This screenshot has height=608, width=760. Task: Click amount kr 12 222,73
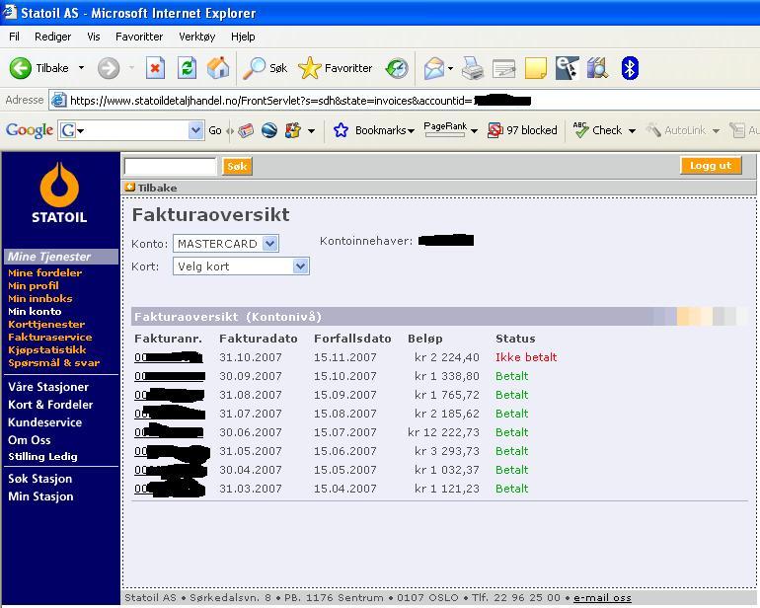443,432
